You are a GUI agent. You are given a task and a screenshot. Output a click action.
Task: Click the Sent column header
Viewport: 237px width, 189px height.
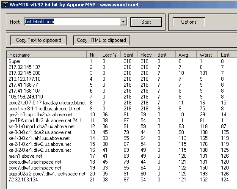click(129, 55)
